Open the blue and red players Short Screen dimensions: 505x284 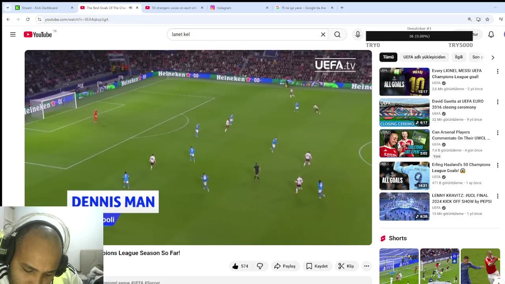tap(480, 266)
